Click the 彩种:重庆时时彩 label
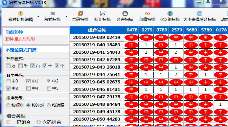 click(20, 39)
